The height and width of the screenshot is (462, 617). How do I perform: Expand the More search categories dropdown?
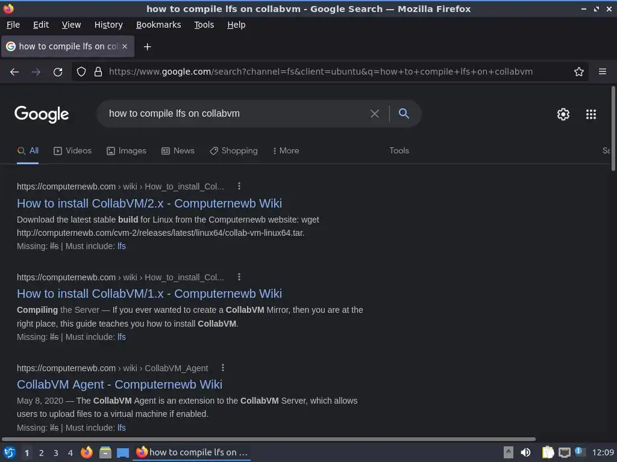tap(286, 151)
